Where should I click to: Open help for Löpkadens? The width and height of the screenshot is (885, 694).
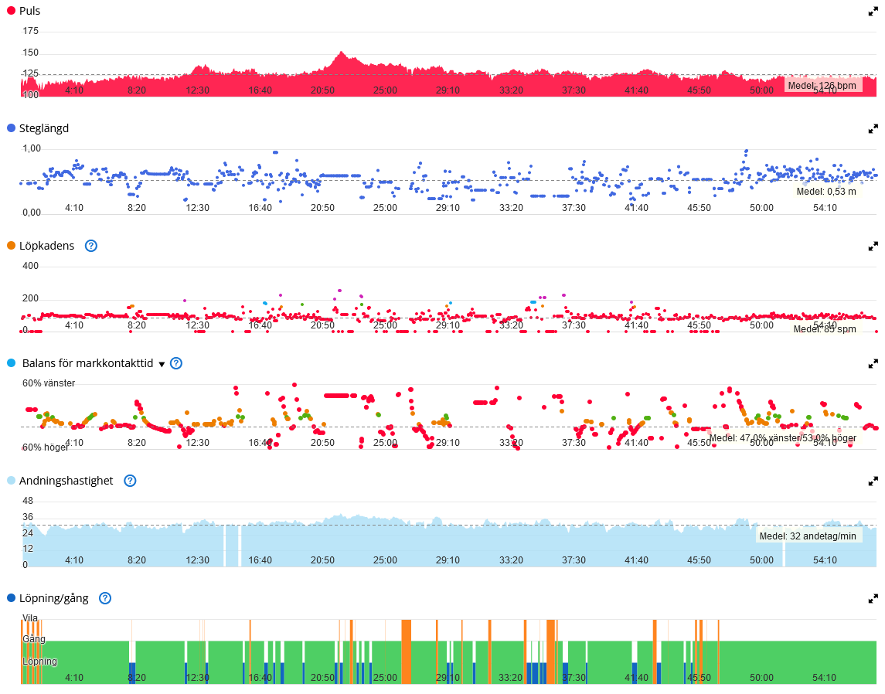(x=91, y=246)
